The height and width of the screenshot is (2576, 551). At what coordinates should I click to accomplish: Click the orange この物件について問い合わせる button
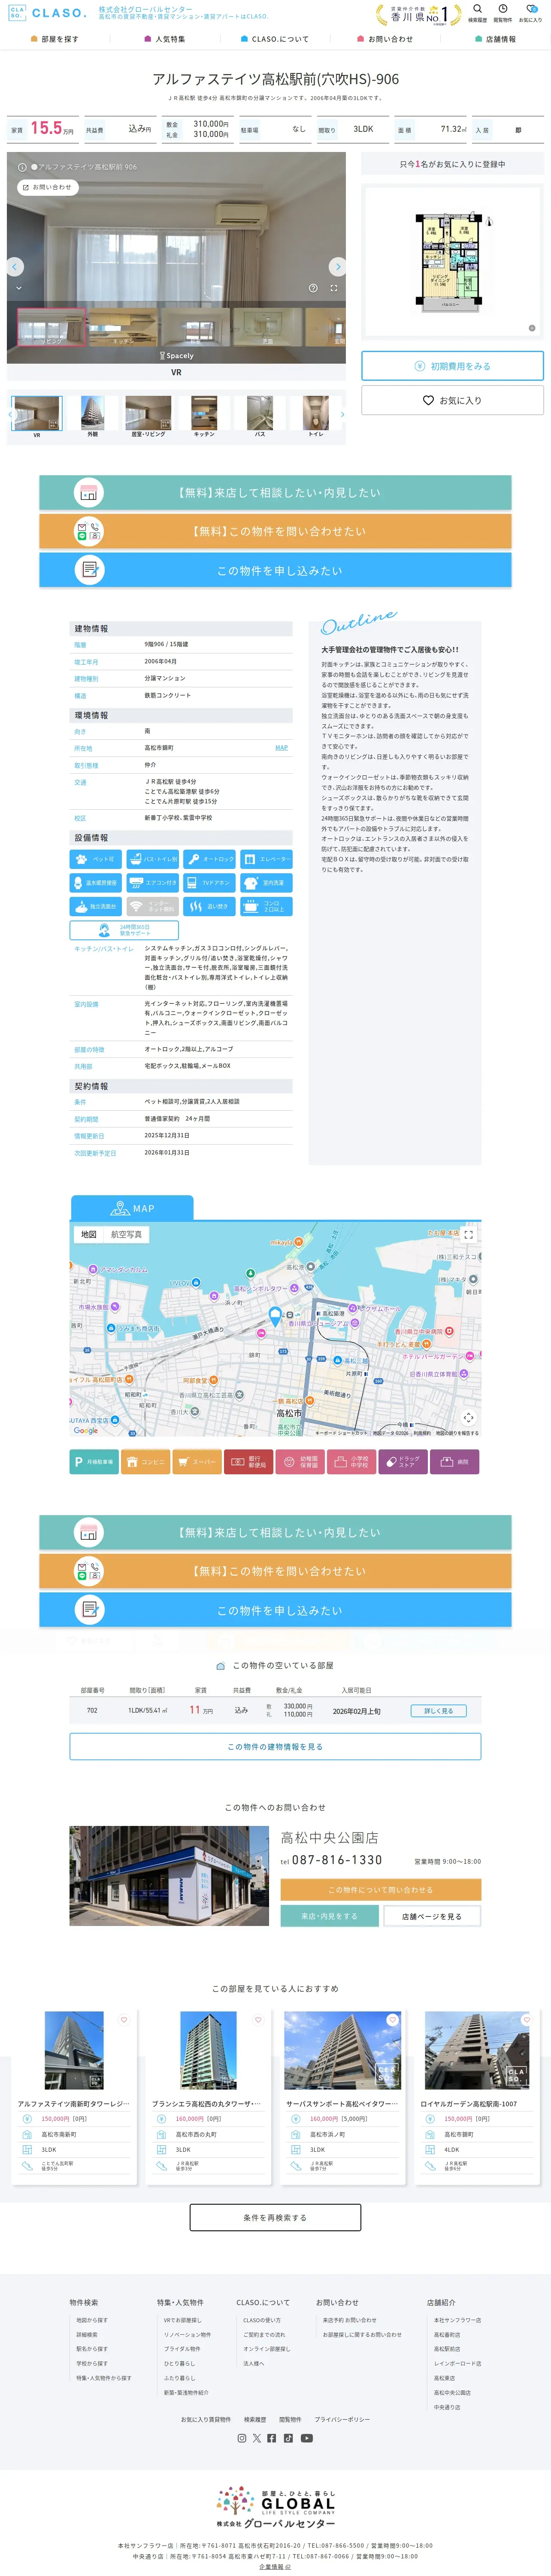380,1889
